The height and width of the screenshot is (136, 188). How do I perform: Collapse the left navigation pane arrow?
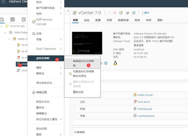coord(68,11)
